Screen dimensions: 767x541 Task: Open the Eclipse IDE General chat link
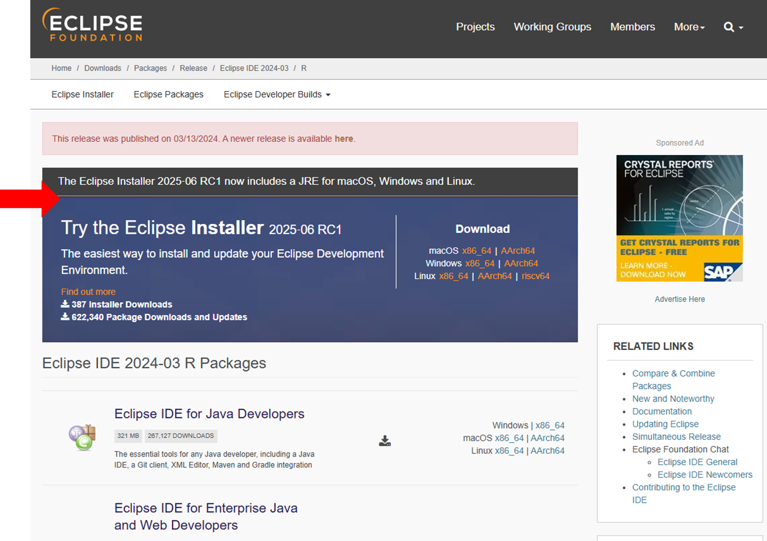click(697, 462)
